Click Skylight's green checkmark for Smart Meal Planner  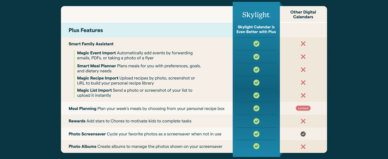coord(256,70)
